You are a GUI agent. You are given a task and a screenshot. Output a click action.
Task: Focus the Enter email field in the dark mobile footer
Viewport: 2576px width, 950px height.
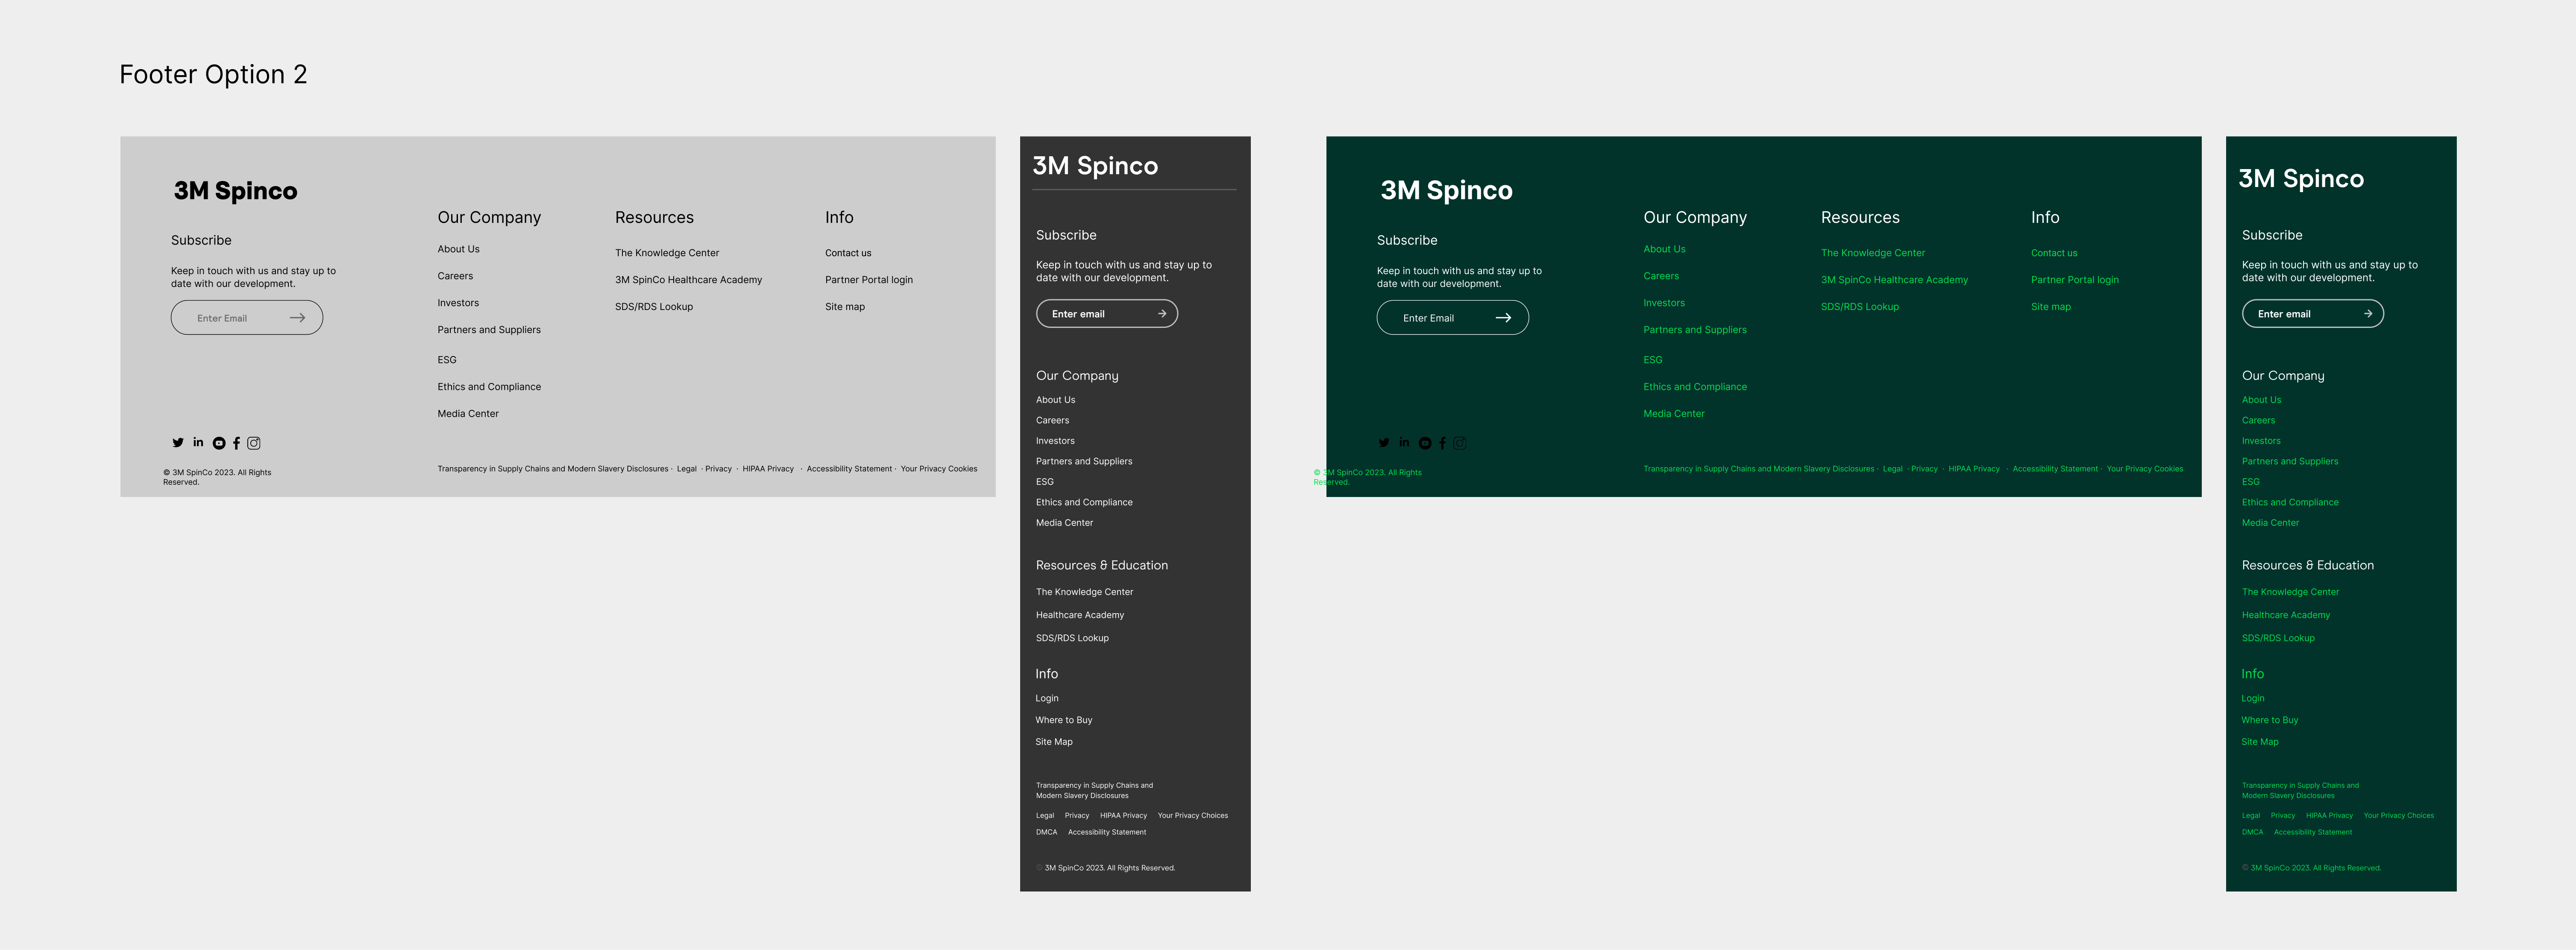(x=1107, y=314)
